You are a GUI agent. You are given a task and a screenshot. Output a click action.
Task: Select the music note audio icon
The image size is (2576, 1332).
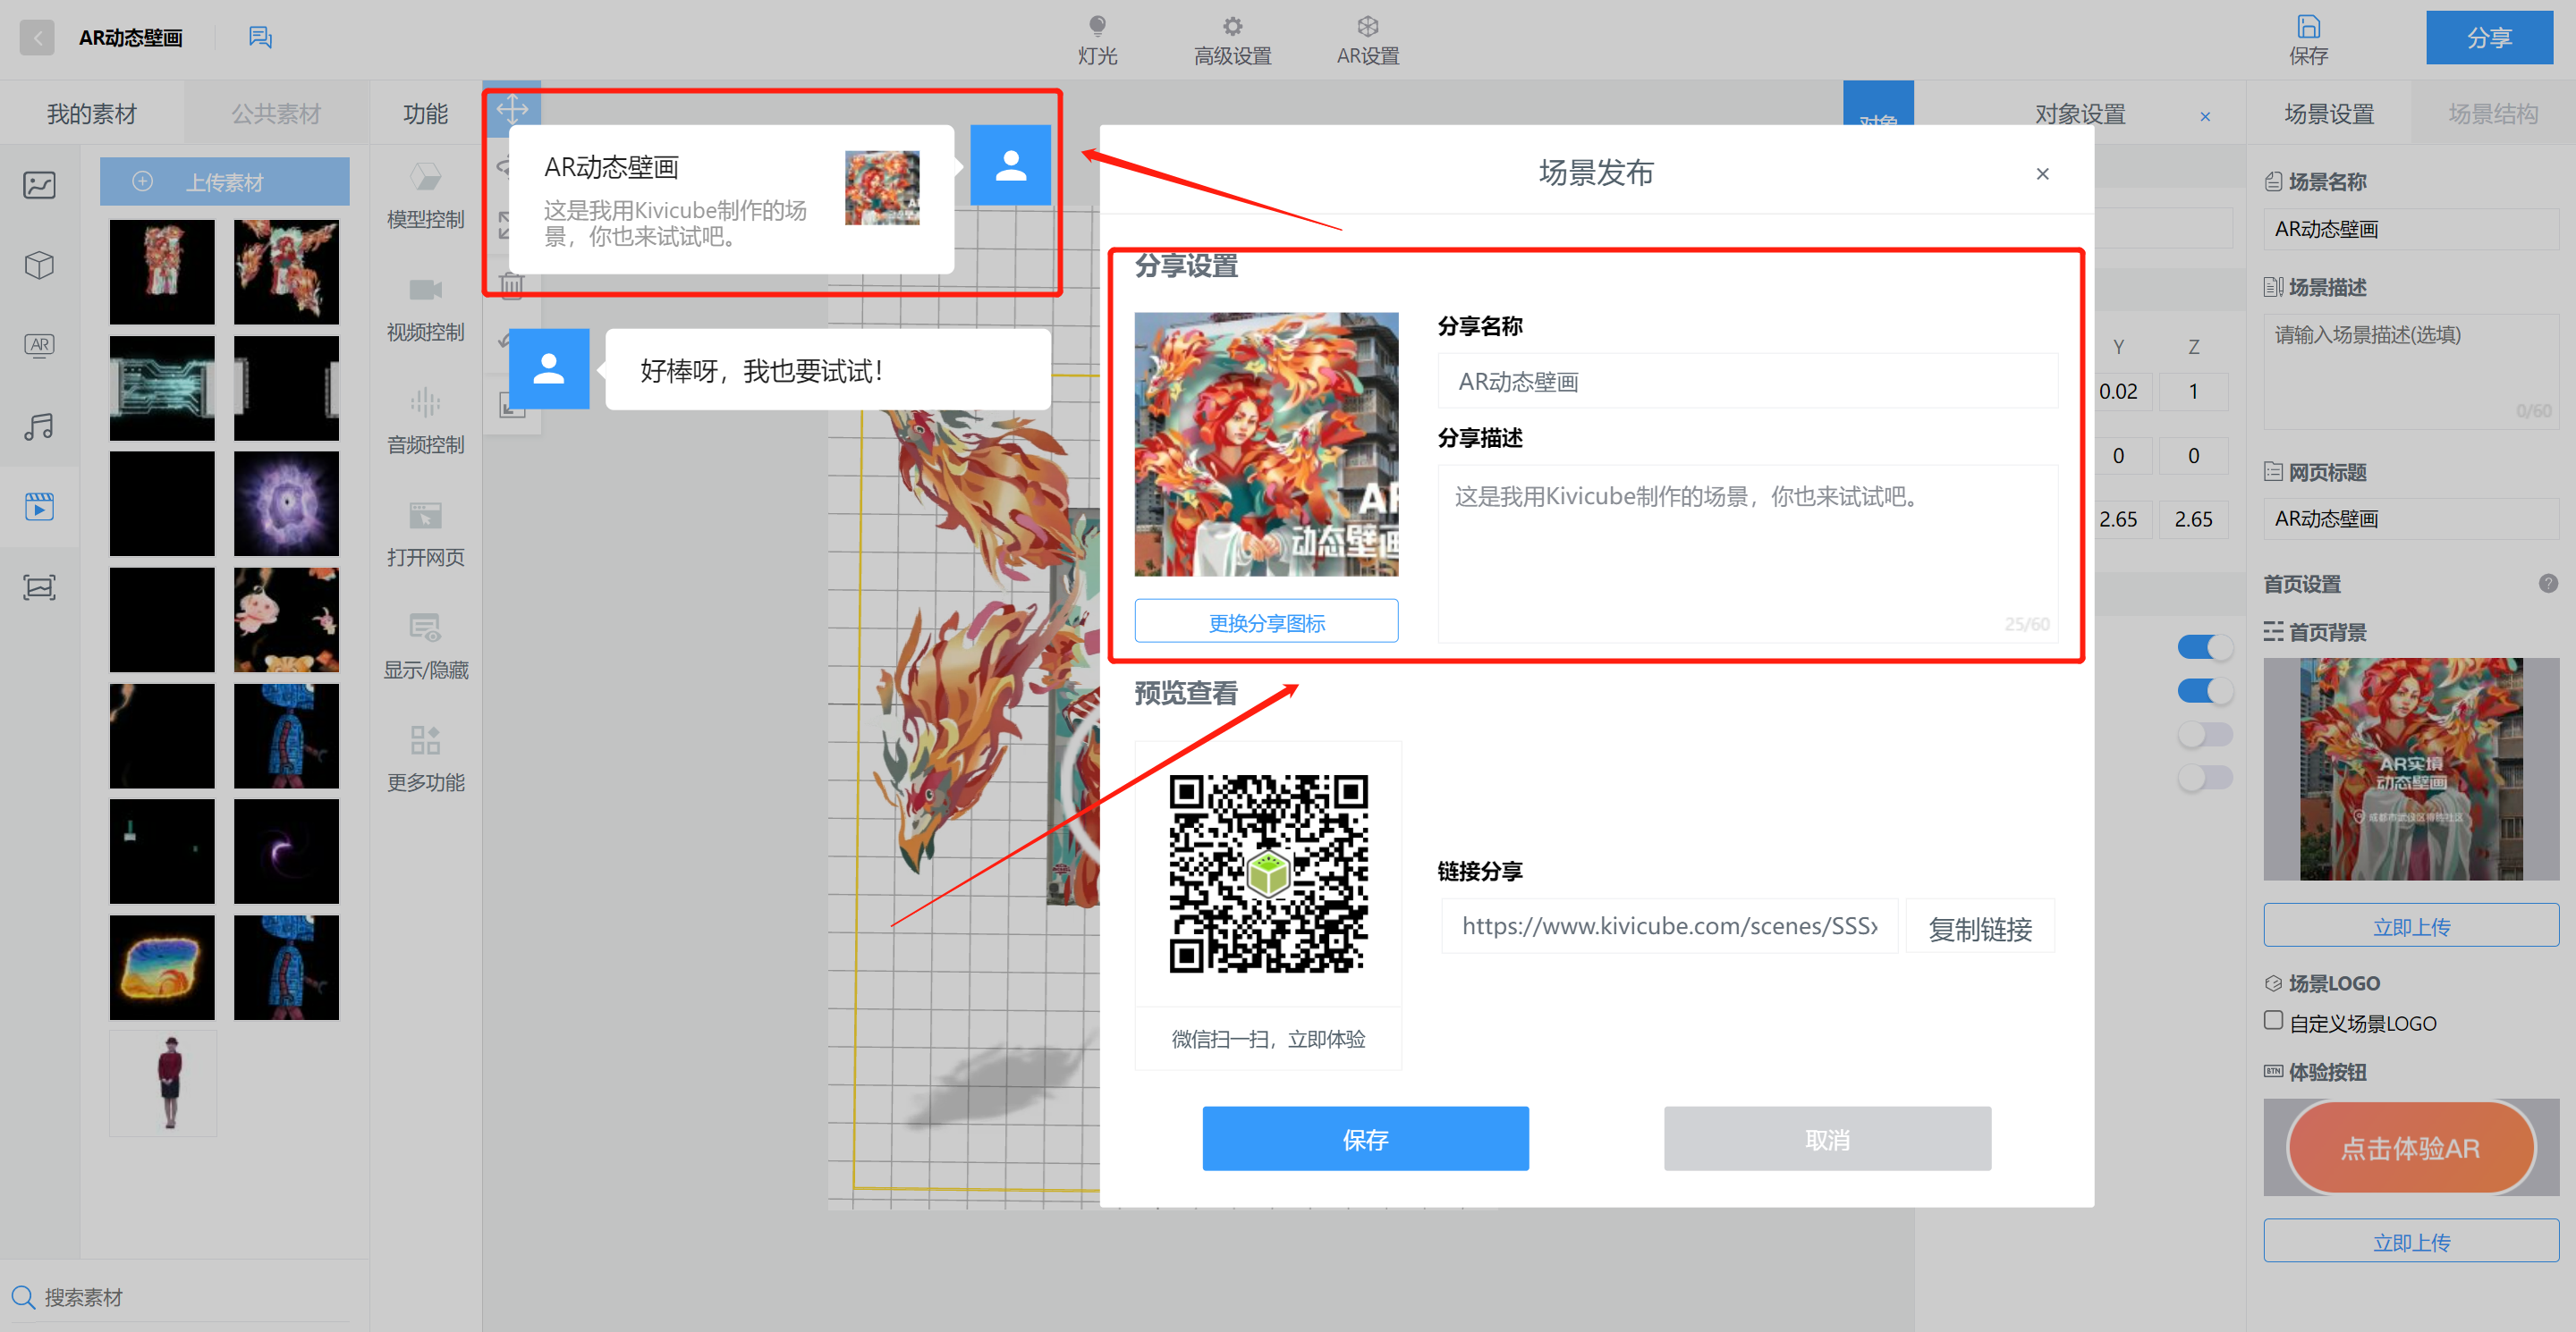click(39, 426)
